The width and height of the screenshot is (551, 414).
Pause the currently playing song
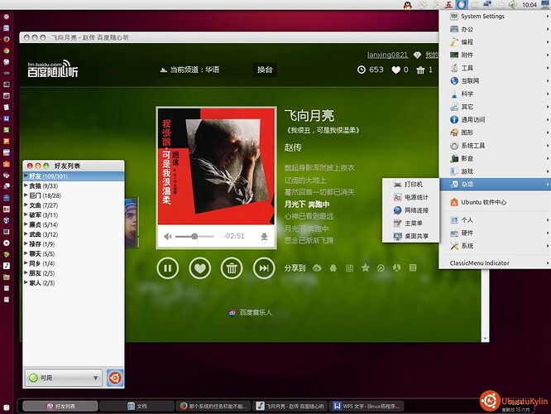click(168, 267)
